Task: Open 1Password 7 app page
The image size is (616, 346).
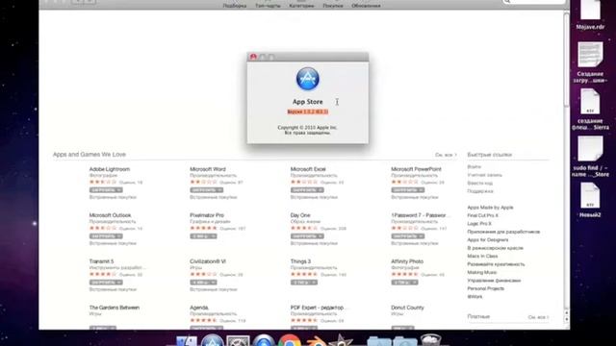Action: tap(419, 215)
